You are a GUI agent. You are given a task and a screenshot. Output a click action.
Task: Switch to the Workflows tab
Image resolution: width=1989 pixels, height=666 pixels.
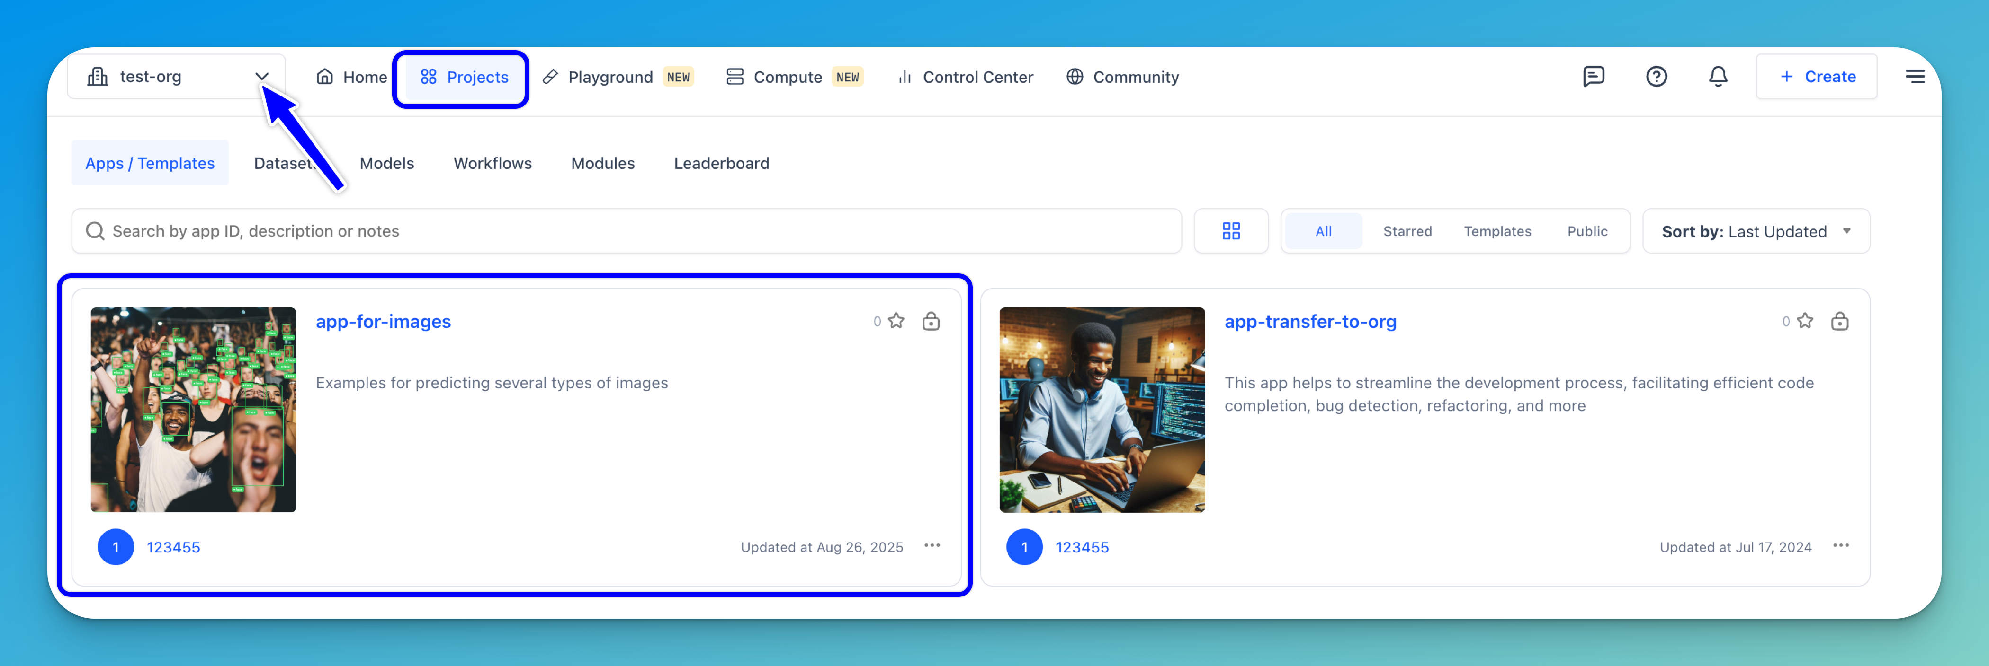click(x=493, y=163)
